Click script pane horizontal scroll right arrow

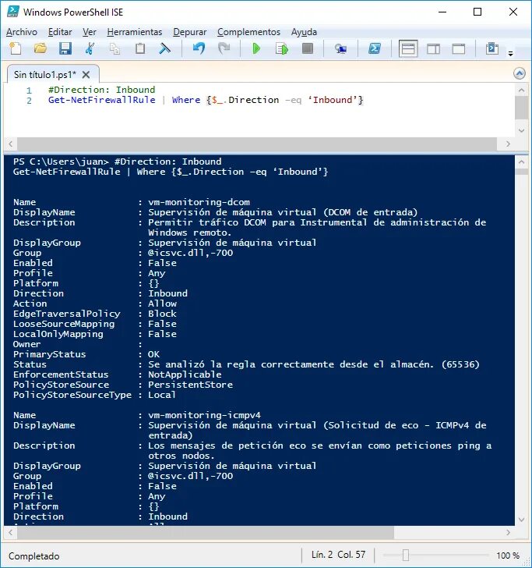508,144
